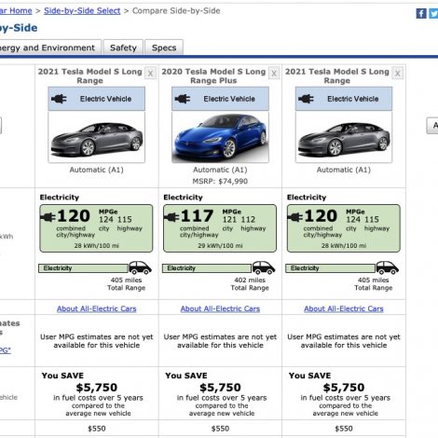The width and height of the screenshot is (438, 438).
Task: Share page via Twitter icon
Action: pos(433,13)
